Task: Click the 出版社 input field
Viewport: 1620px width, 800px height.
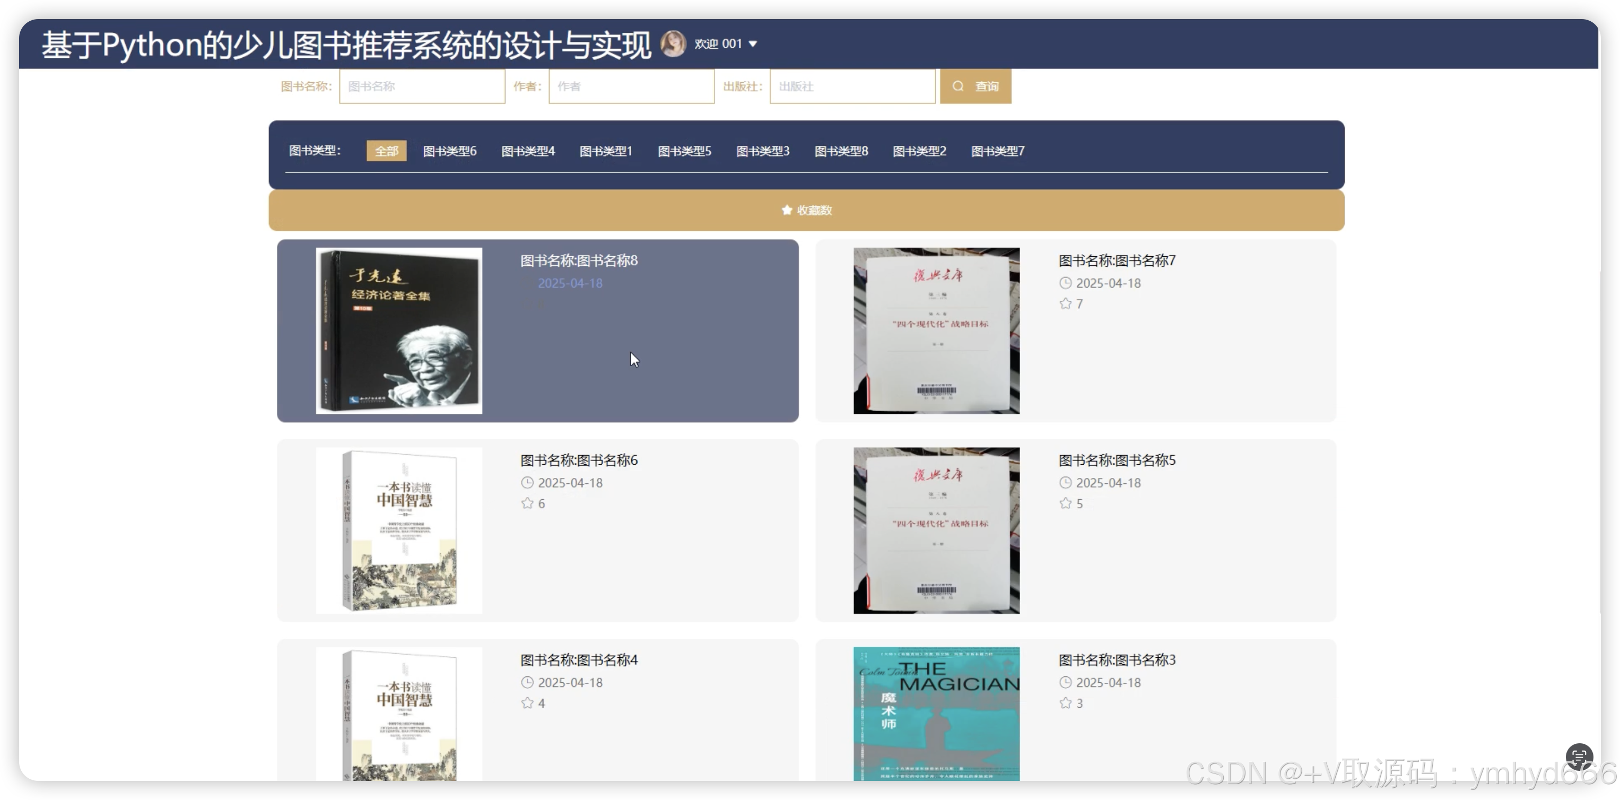Action: pos(851,86)
